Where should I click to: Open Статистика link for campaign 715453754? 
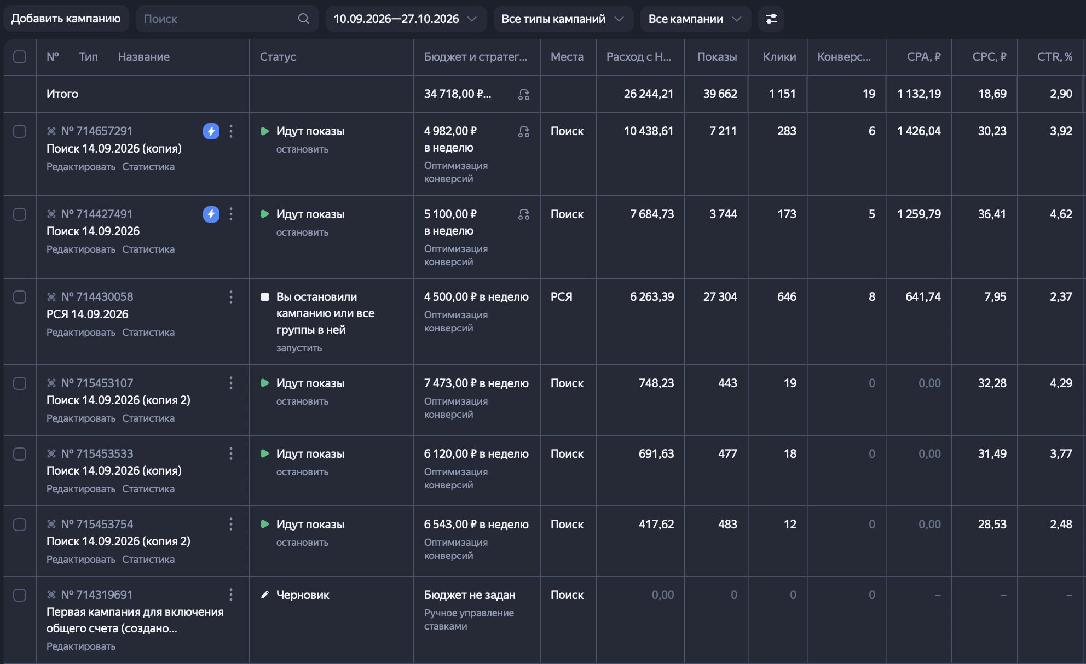(x=148, y=560)
